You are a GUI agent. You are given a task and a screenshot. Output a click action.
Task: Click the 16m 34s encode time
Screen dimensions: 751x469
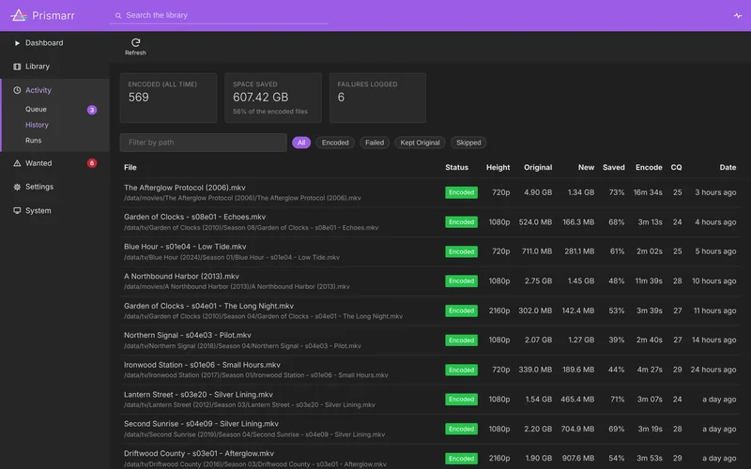coord(648,192)
